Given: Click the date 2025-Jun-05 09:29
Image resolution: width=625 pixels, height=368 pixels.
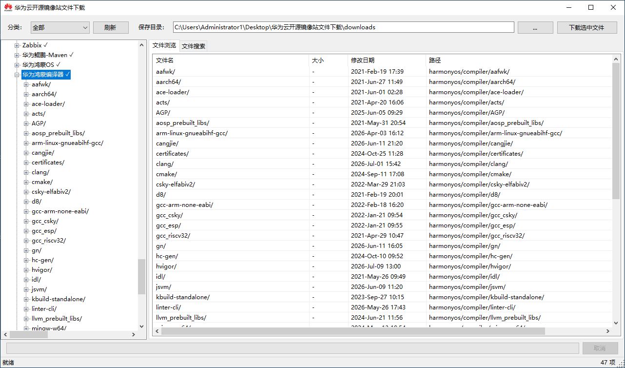Looking at the screenshot, I should tap(377, 112).
